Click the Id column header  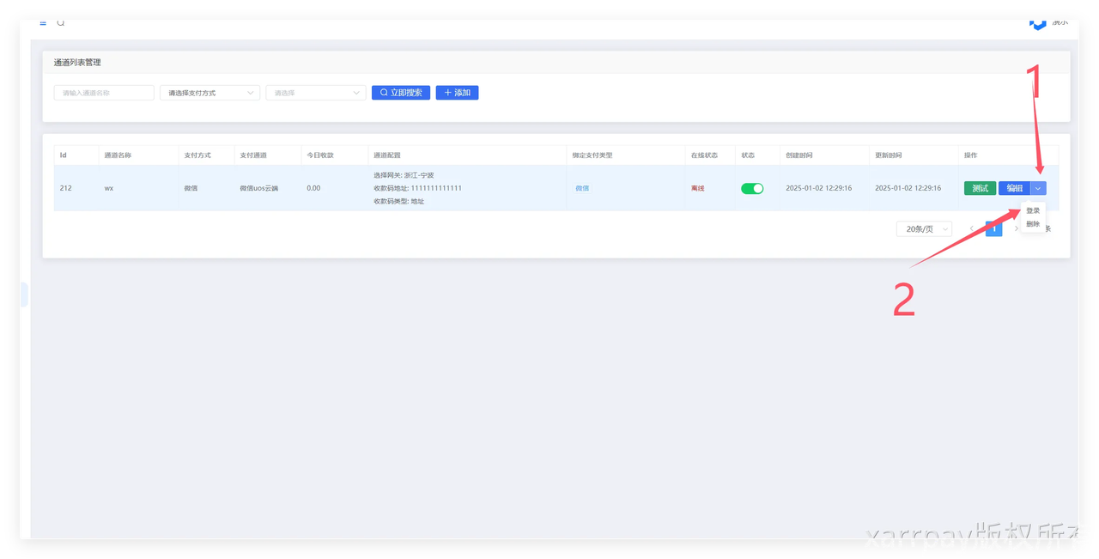[x=64, y=155]
